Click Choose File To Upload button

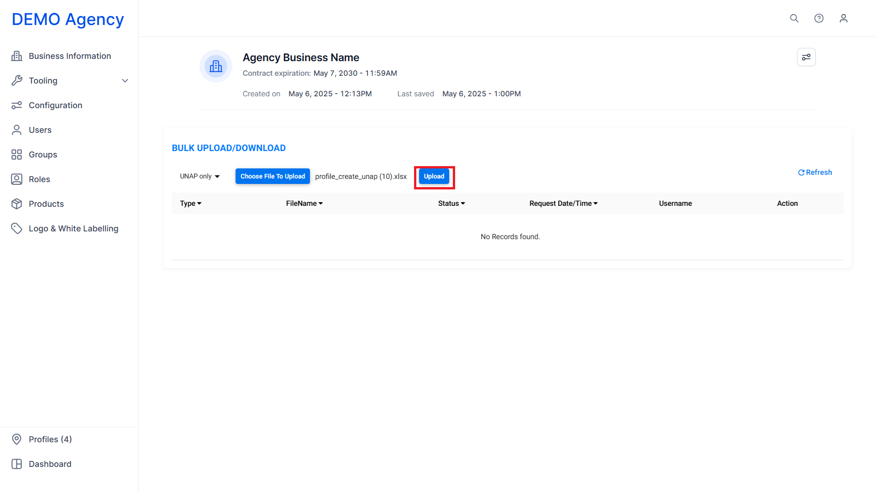click(x=273, y=176)
